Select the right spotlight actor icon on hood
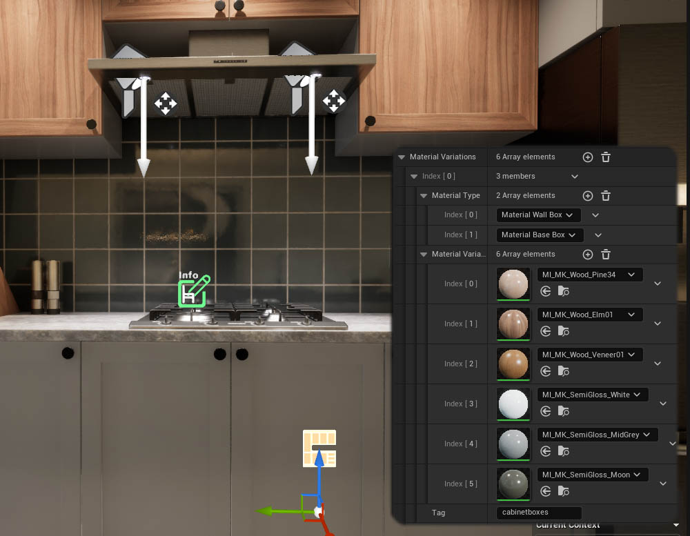 (297, 93)
